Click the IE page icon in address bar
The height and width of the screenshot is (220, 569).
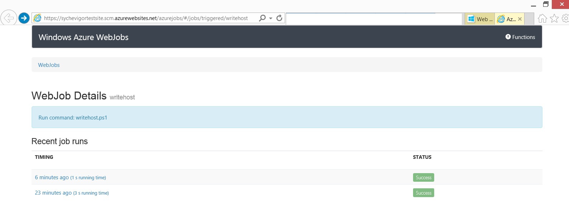click(37, 18)
